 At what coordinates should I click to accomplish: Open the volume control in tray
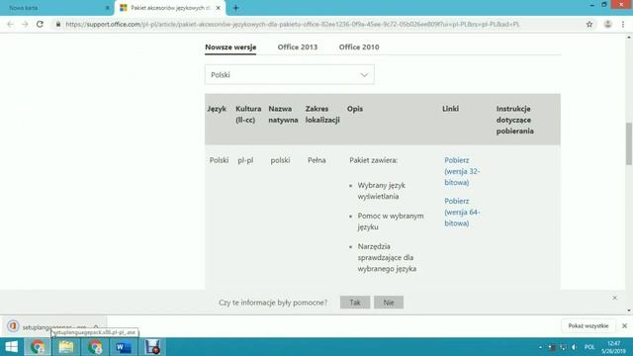pos(574,347)
